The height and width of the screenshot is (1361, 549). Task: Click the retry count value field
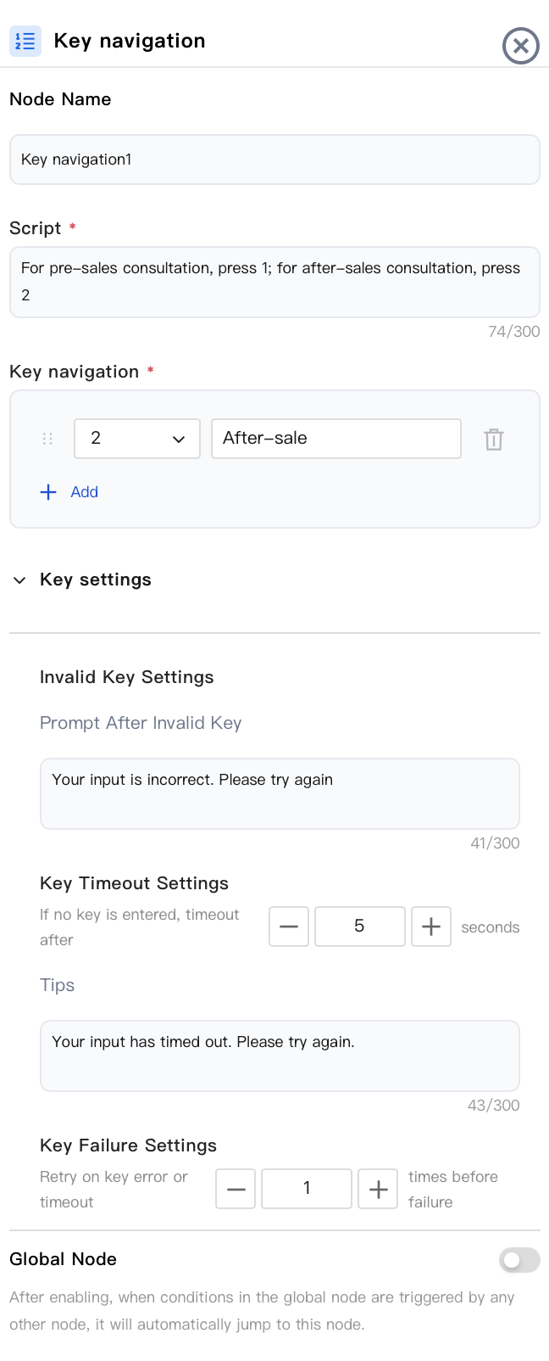307,1189
